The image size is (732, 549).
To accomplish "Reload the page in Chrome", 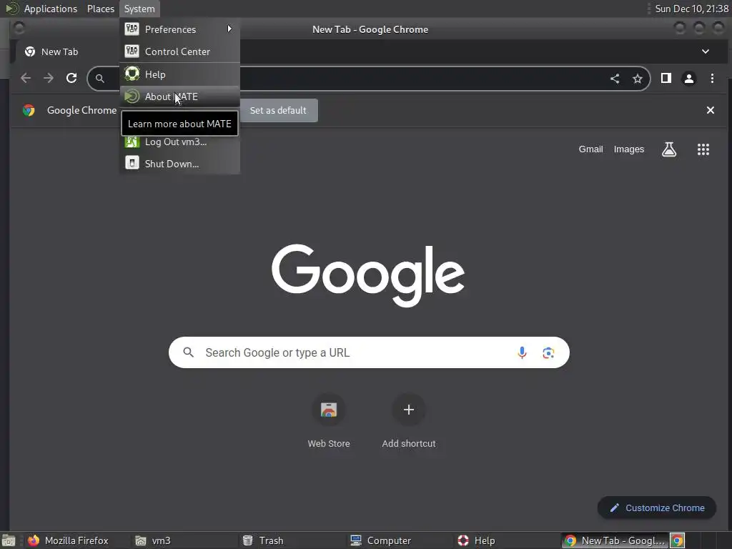I will point(71,78).
